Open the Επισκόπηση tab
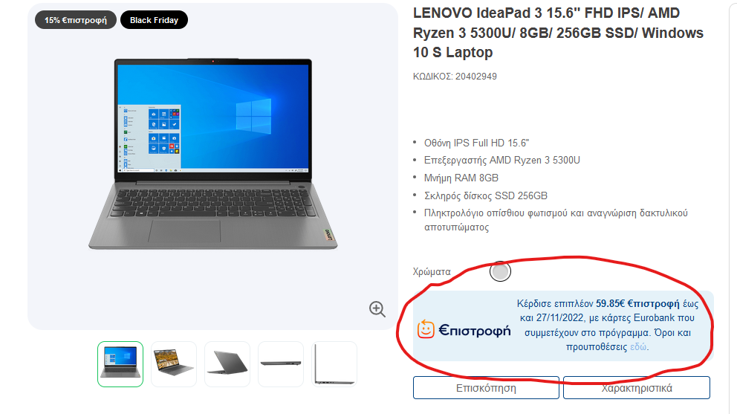The height and width of the screenshot is (414, 737). [x=486, y=388]
